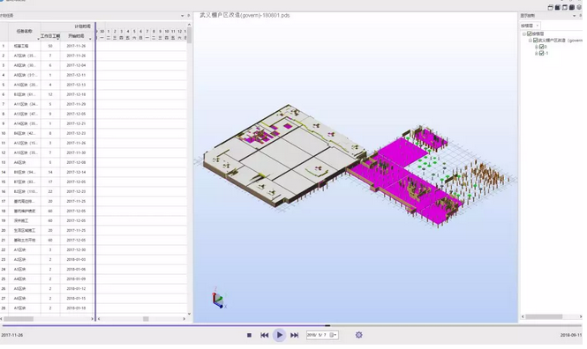Open the task name column filter arrow

coord(38,40)
